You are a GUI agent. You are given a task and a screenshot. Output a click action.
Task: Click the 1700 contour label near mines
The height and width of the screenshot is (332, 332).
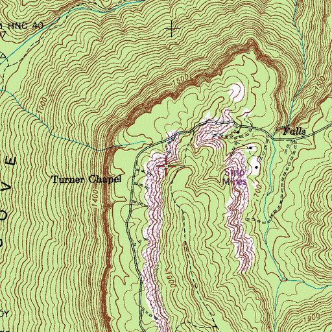point(258,193)
